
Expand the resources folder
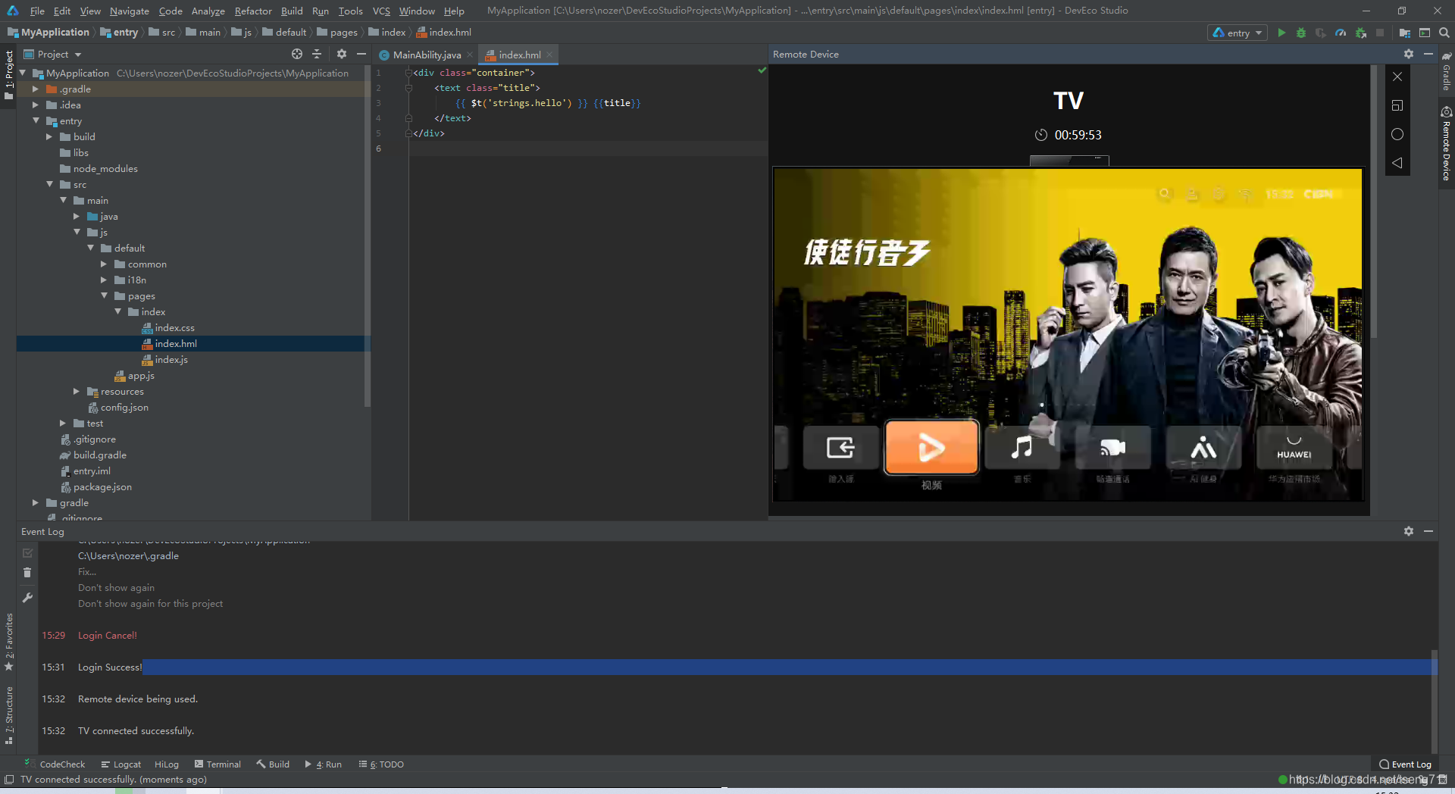pyautogui.click(x=76, y=392)
